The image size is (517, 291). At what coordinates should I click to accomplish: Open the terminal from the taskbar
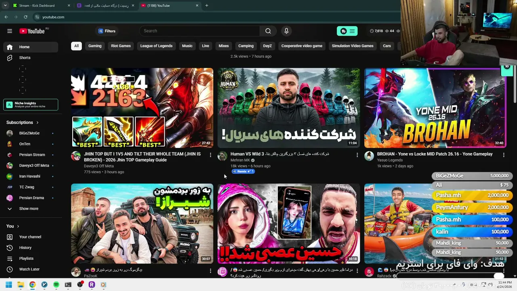[x=68, y=285]
